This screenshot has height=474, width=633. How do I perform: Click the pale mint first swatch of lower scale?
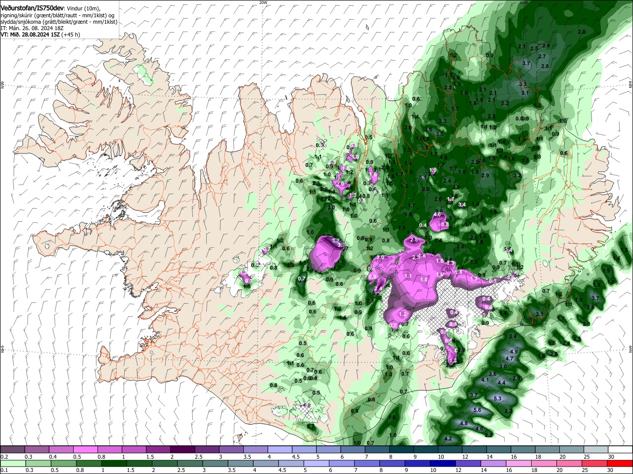13,463
